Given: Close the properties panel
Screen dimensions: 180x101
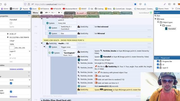Looking at the screenshot, I should click(29, 12).
